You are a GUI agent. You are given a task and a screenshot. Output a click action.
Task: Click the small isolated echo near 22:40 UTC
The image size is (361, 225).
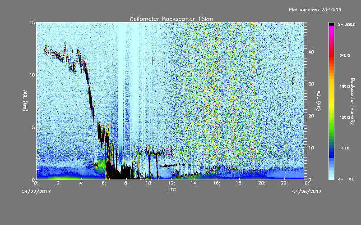tap(293, 82)
